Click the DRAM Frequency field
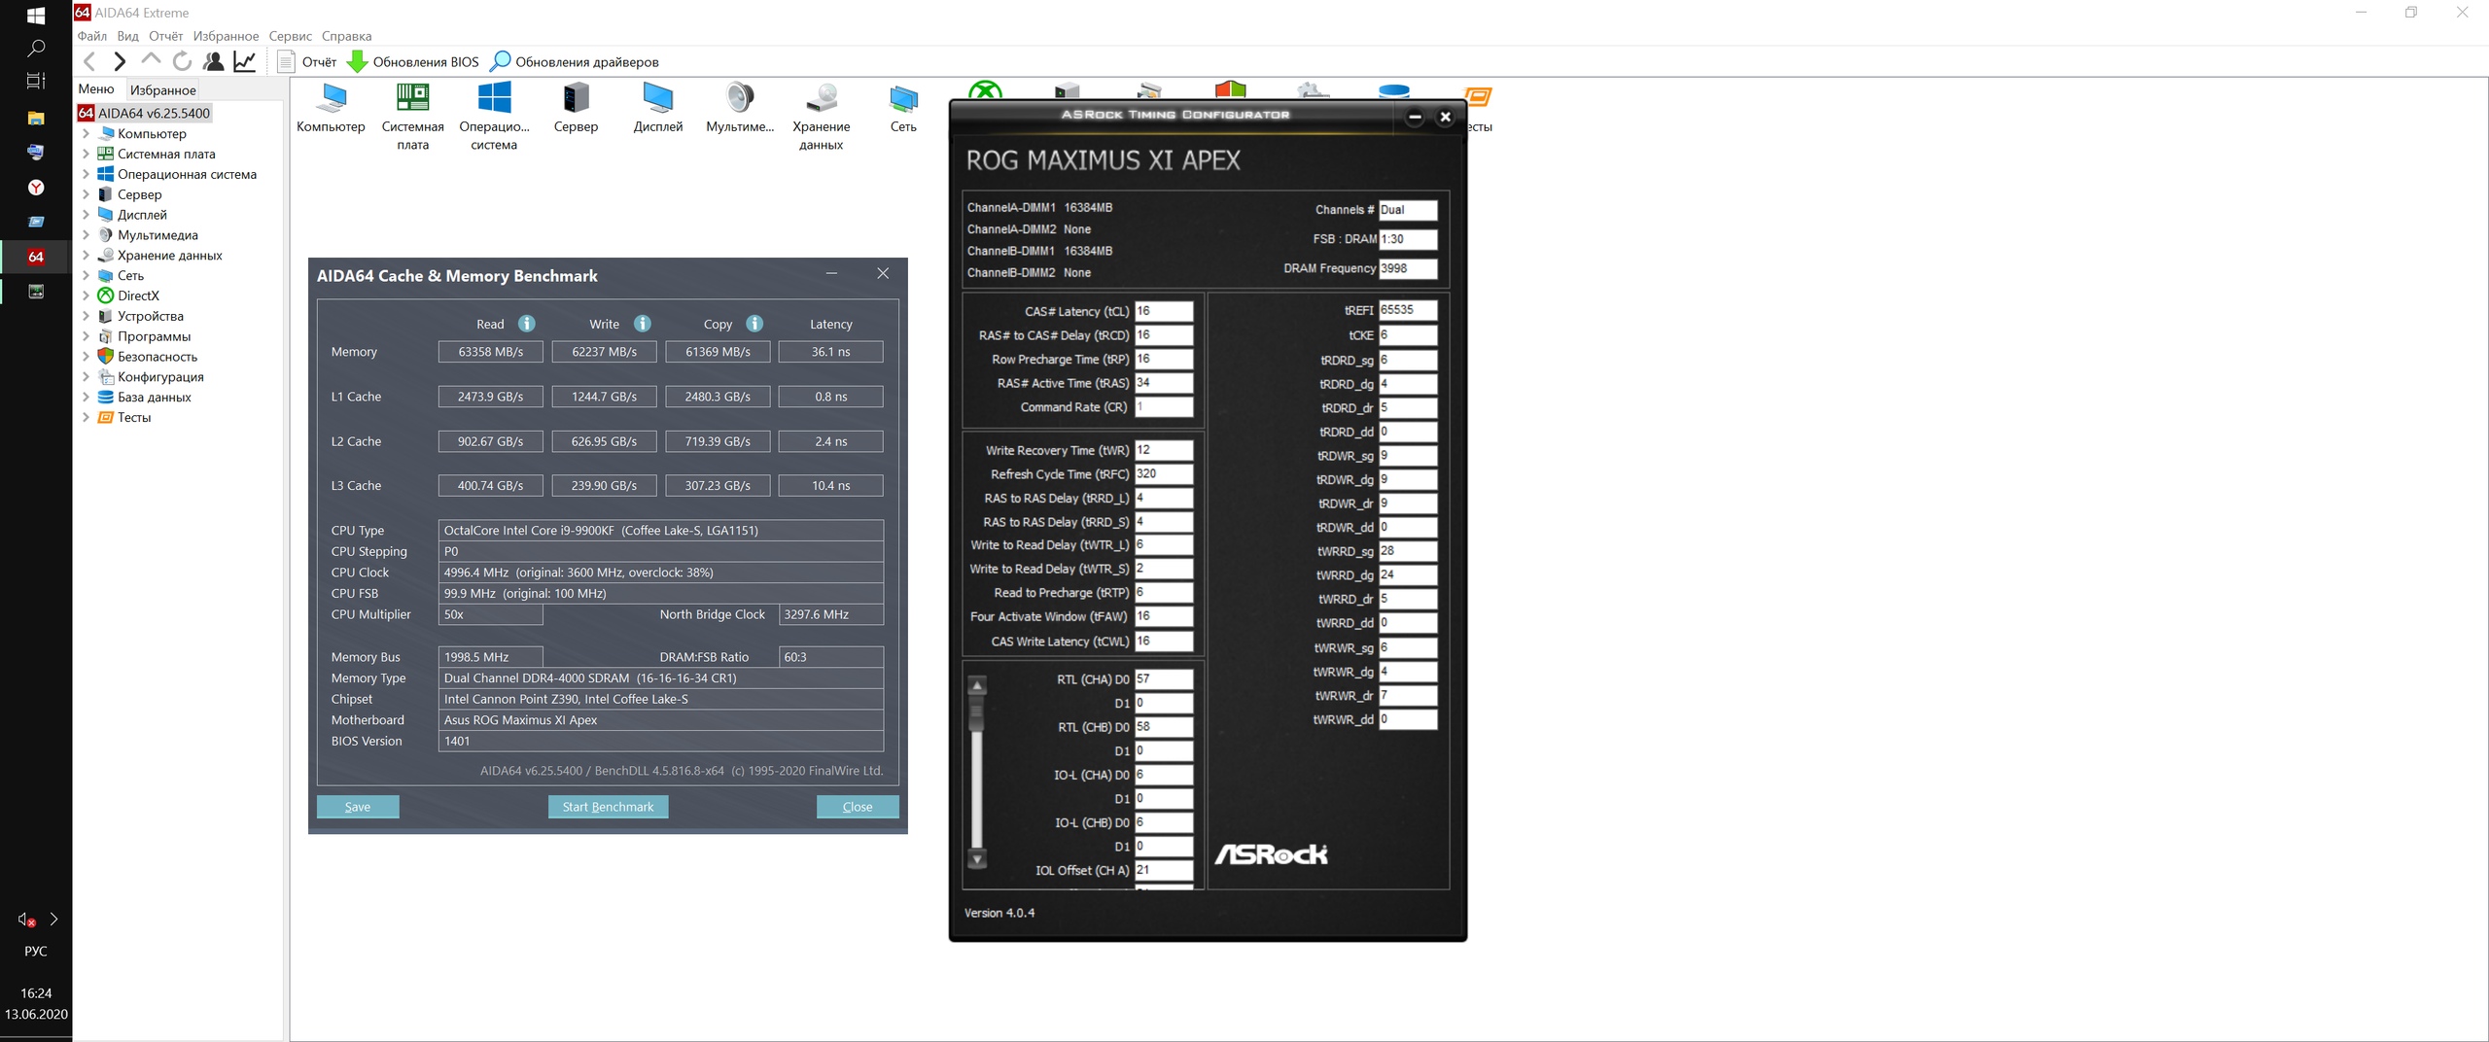Viewport: 2489px width, 1042px height. [x=1408, y=268]
